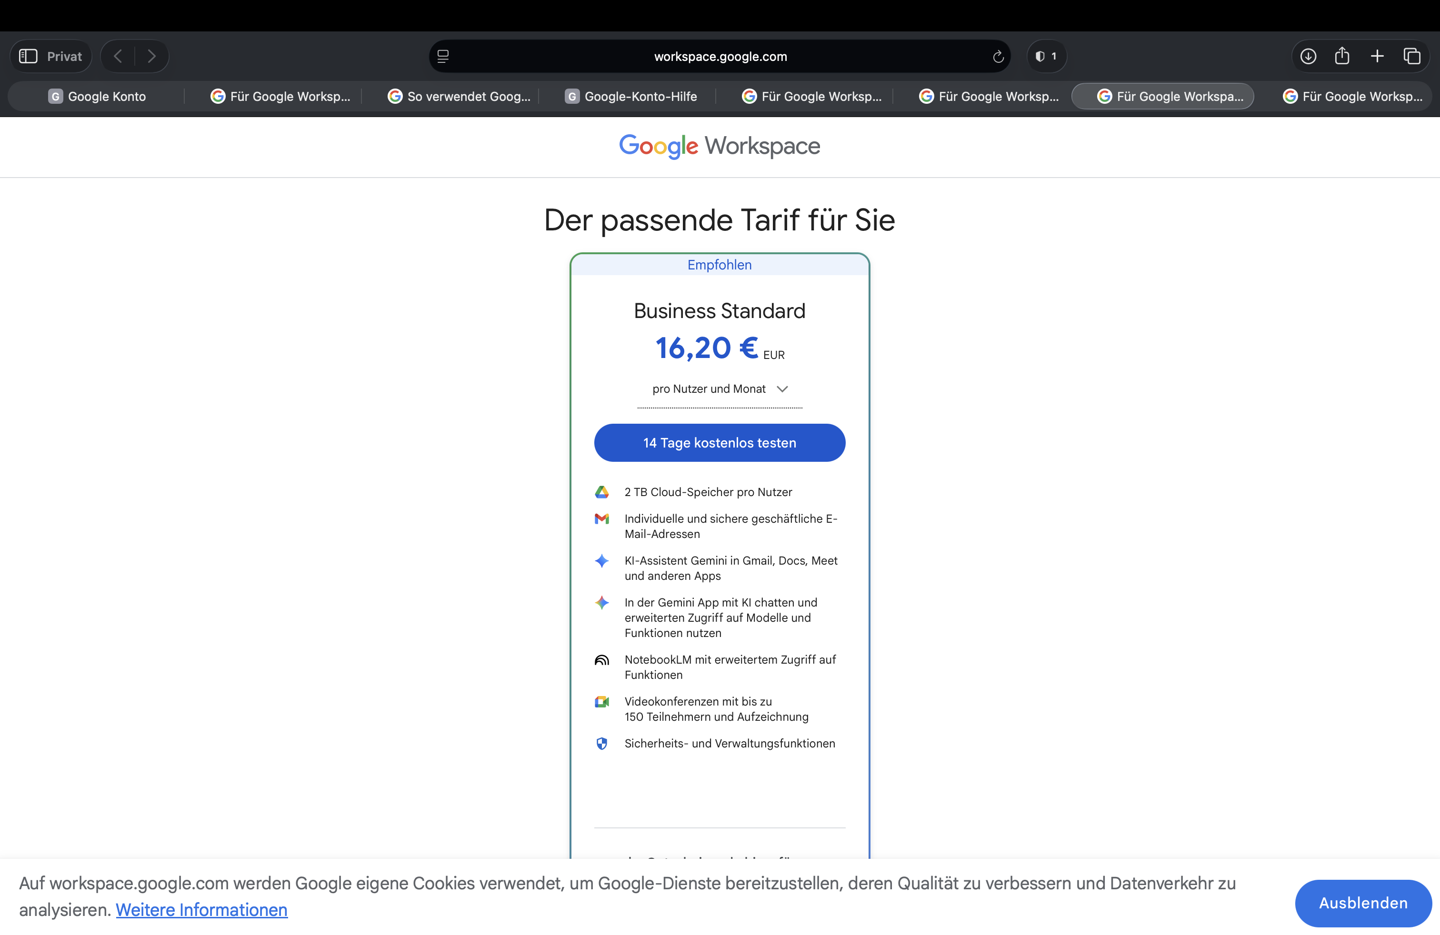Click '14 Tage kostenlos testen' button
Image resolution: width=1440 pixels, height=935 pixels.
coord(720,443)
